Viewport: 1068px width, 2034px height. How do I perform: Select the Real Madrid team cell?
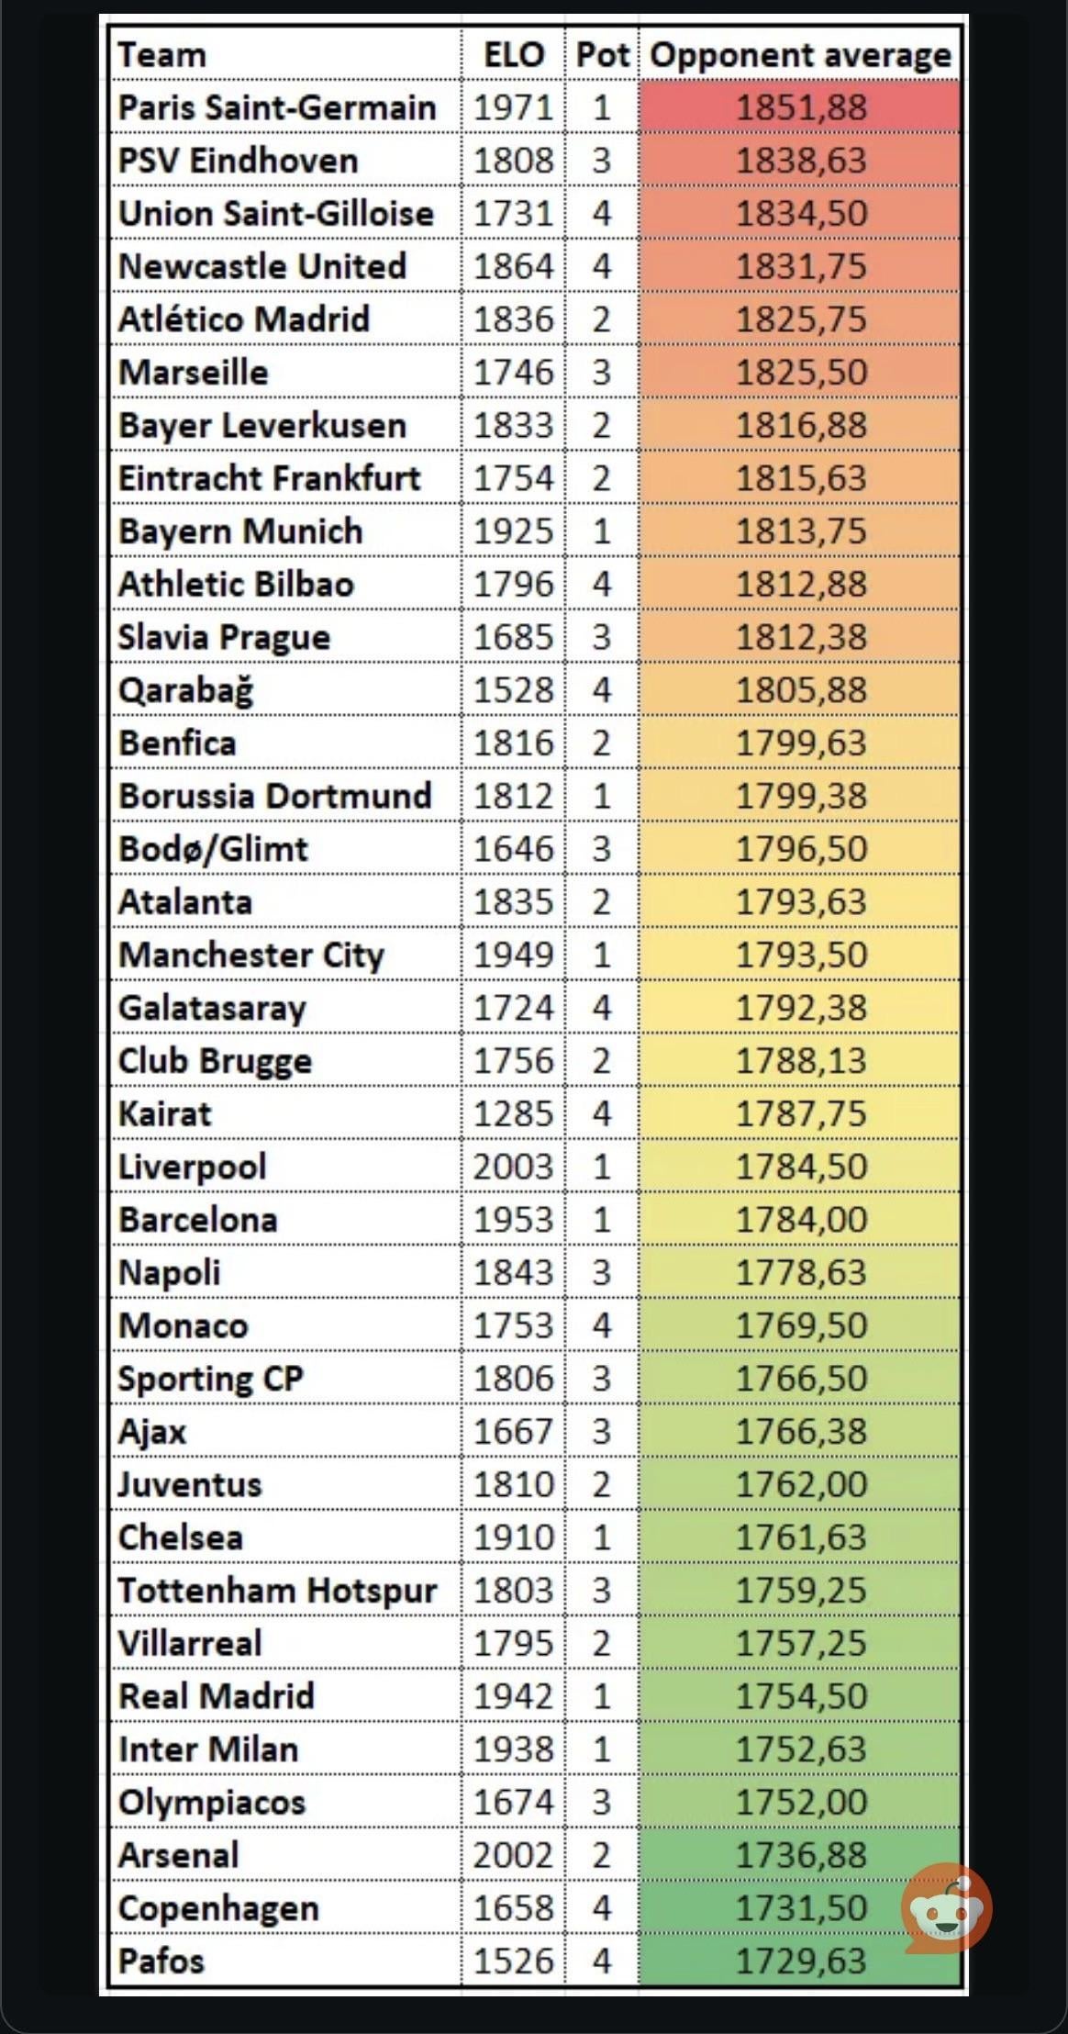tap(217, 1696)
